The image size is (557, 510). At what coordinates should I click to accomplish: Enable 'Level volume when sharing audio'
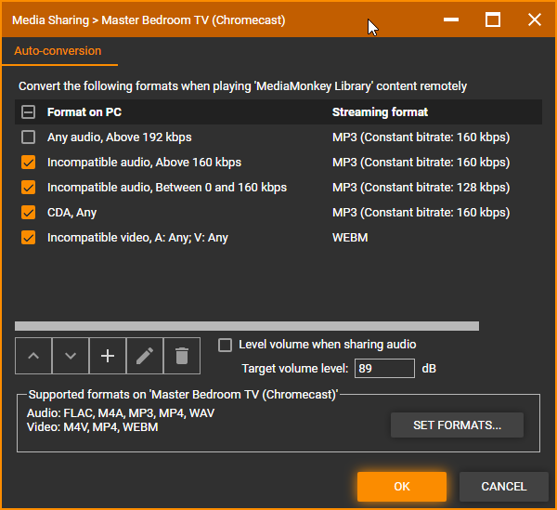(x=225, y=345)
